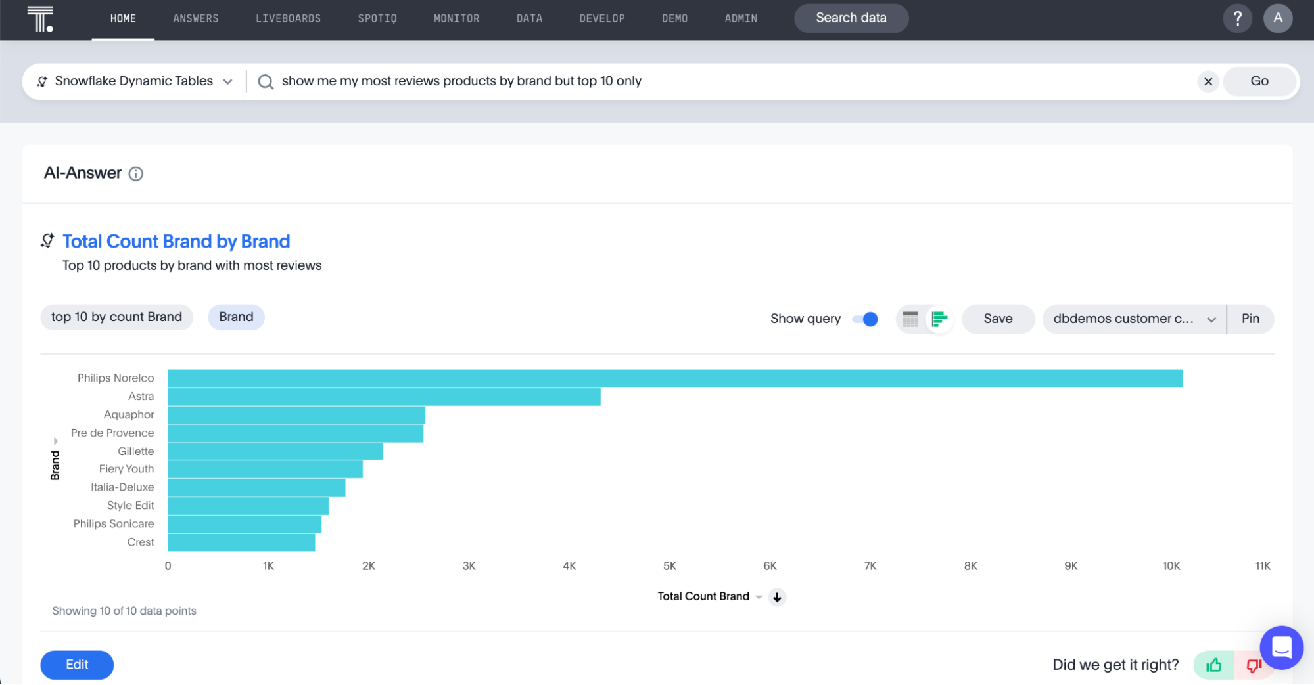This screenshot has width=1314, height=685.
Task: Click the thumbs up feedback icon
Action: (x=1213, y=665)
